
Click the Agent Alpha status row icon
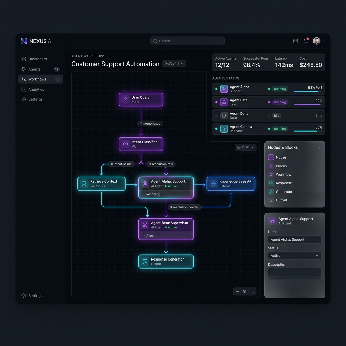point(224,89)
